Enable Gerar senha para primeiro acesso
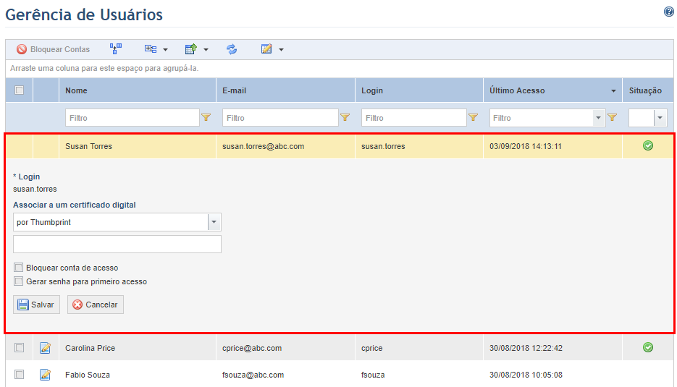Screen dimensions: 677x387 (19, 281)
